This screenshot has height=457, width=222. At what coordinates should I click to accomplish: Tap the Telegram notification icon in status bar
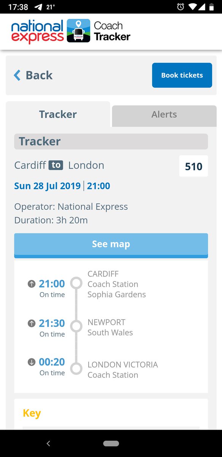coord(38,7)
